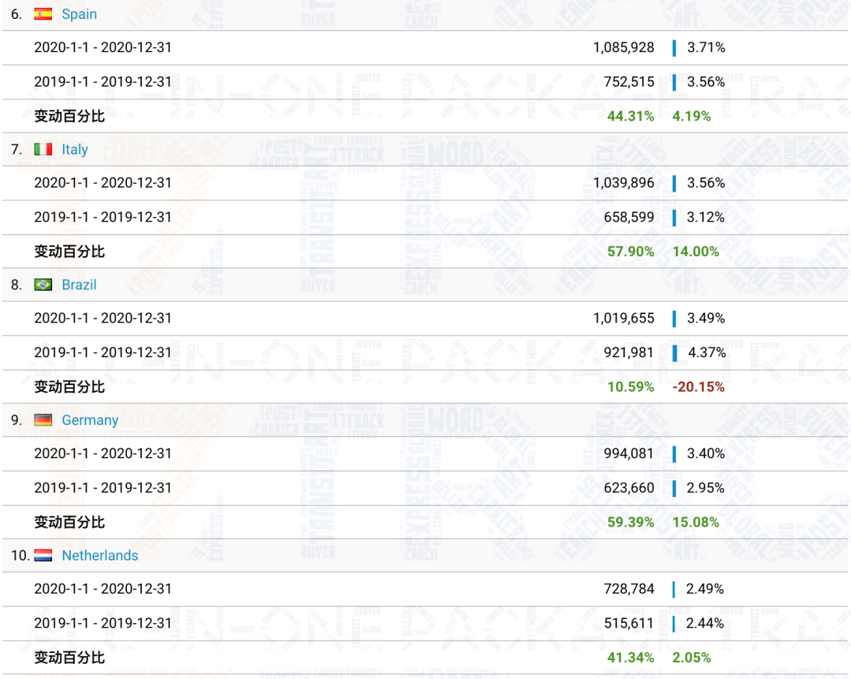Click Germany's 2020 value 994,081
The image size is (851, 679).
(629, 453)
